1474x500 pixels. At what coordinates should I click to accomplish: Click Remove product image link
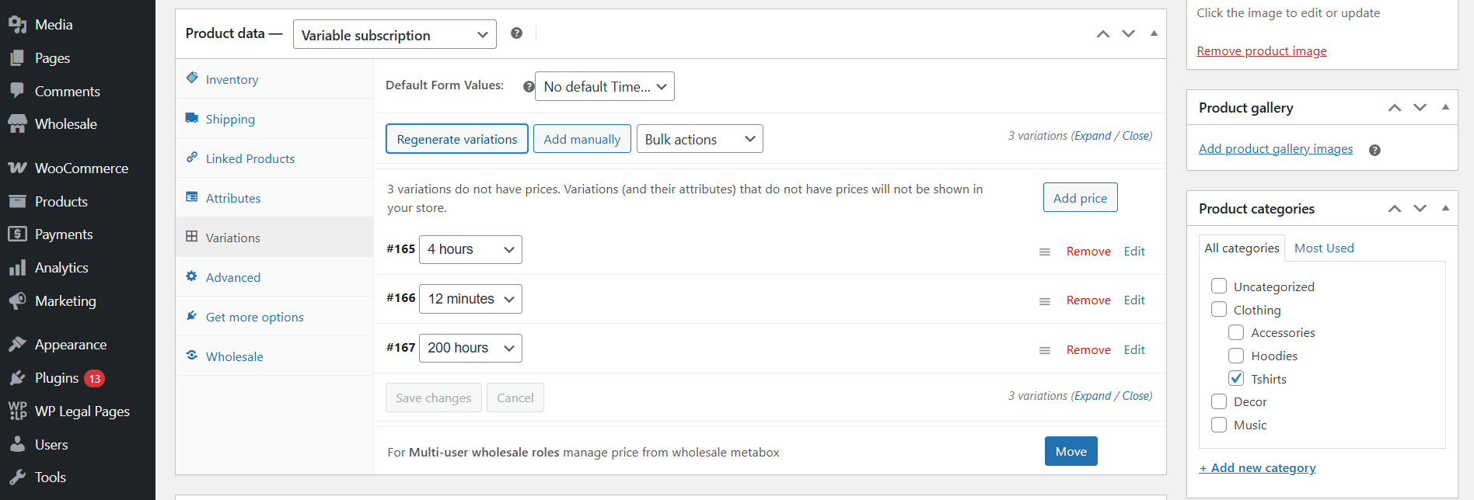point(1262,51)
